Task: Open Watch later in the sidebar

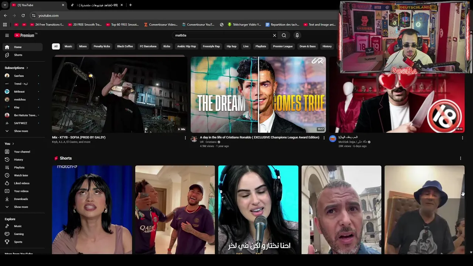Action: (22, 175)
